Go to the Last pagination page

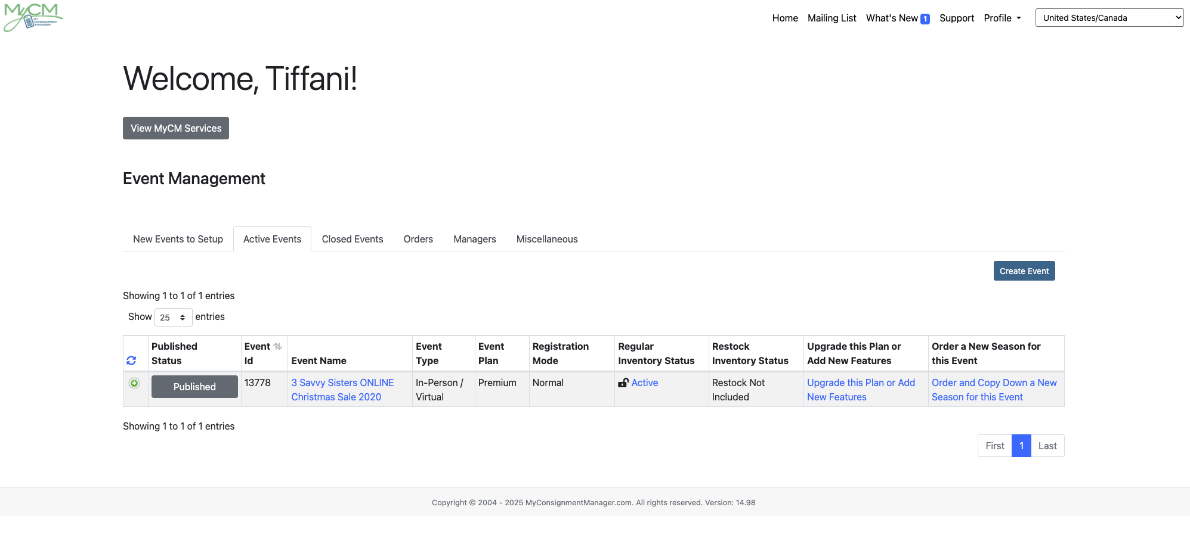coord(1047,446)
